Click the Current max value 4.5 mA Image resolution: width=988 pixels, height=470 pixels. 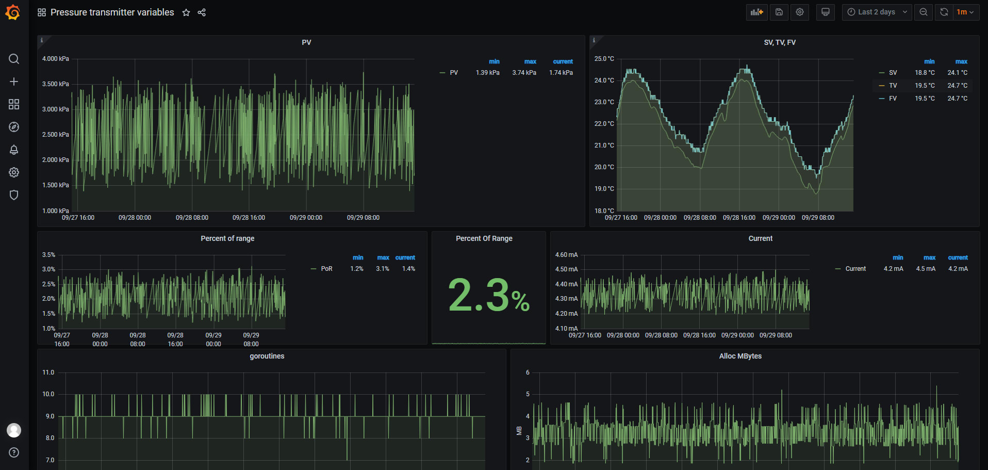(x=926, y=269)
